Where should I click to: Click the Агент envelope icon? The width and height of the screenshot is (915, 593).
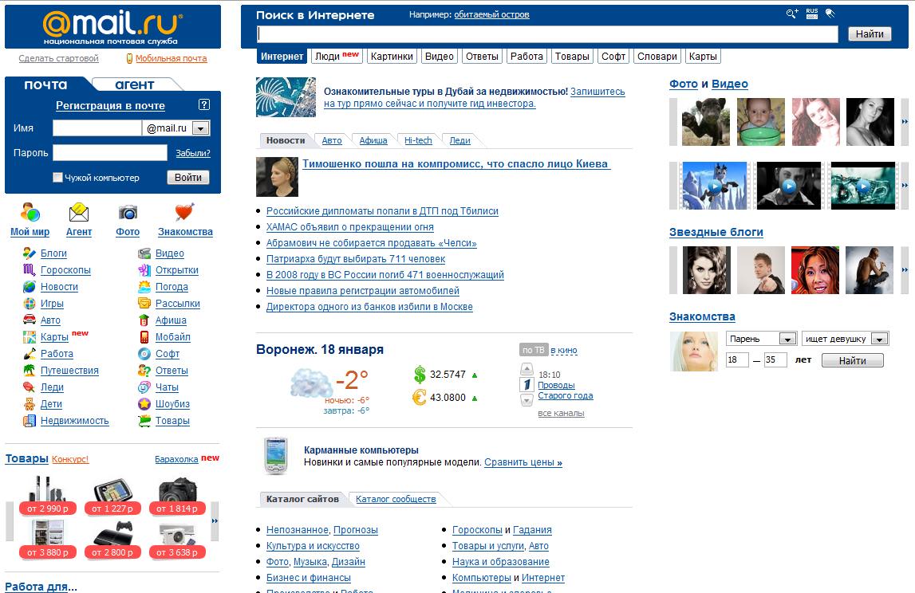coord(79,213)
